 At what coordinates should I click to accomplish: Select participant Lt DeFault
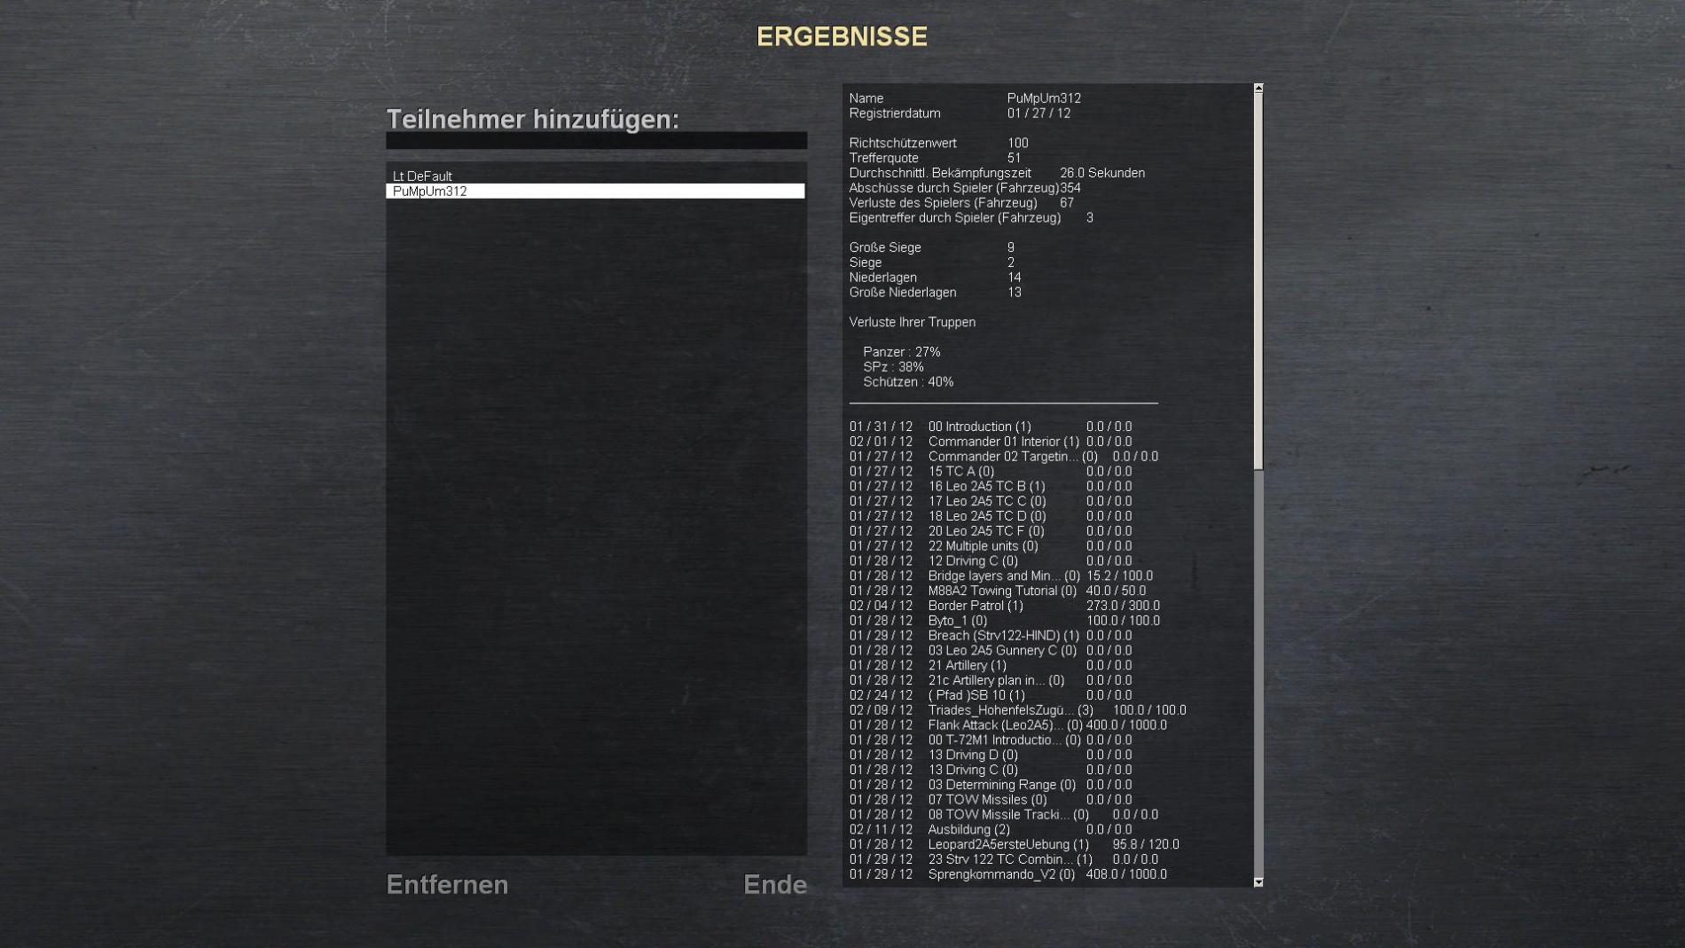[422, 176]
